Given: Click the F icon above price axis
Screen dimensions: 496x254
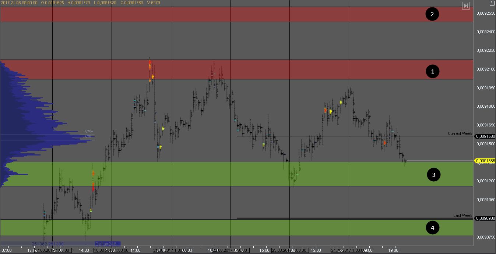Looking at the screenshot, I should [x=492, y=3].
